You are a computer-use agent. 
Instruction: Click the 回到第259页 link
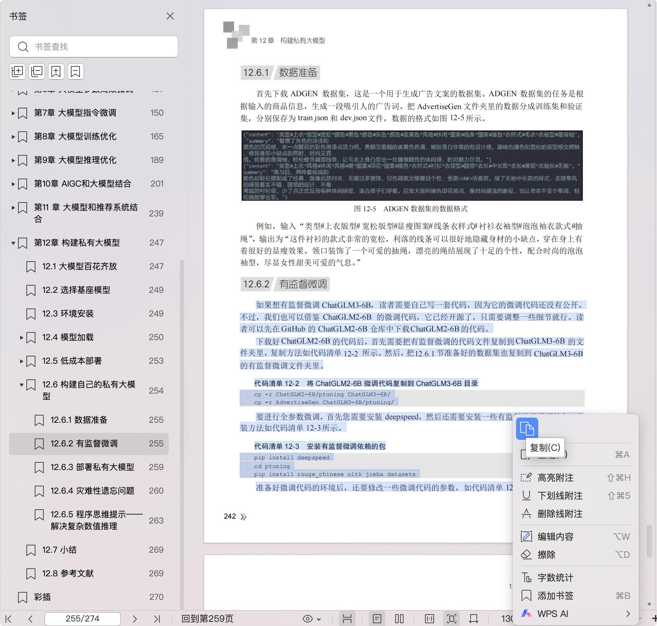click(207, 619)
